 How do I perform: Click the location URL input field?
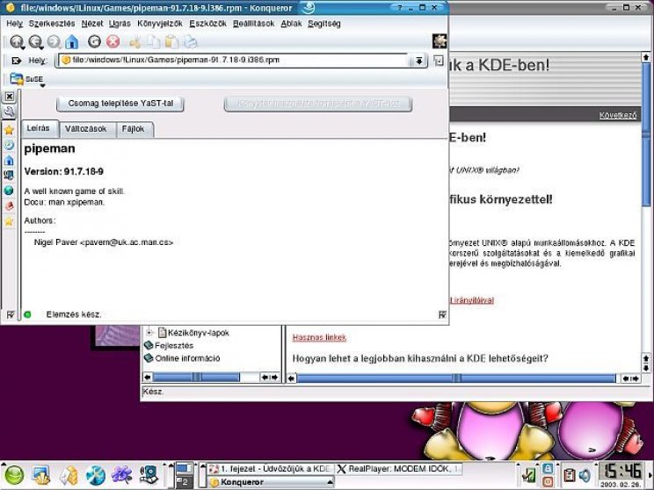(234, 61)
